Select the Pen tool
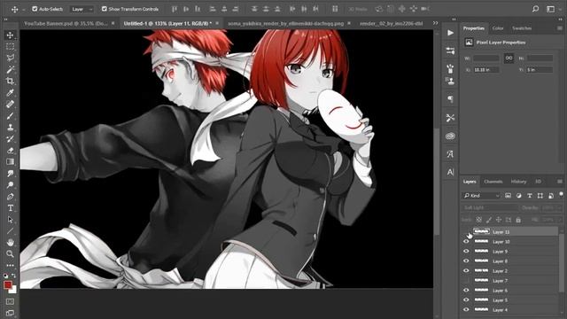Image resolution: width=567 pixels, height=319 pixels. tap(10, 197)
